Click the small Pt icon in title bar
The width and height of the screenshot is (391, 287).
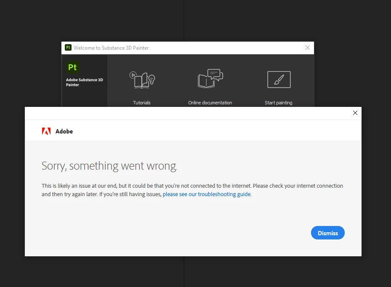point(68,48)
